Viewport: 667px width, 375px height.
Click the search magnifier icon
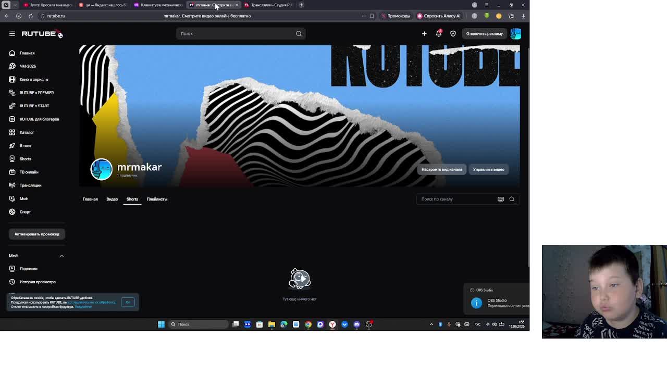(x=299, y=34)
